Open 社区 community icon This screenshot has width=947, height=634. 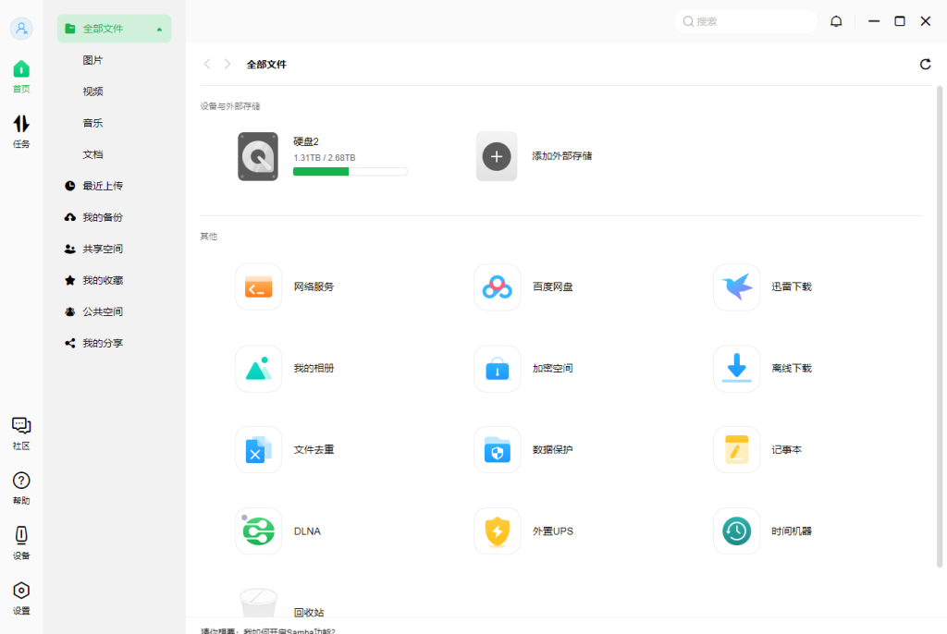click(21, 433)
